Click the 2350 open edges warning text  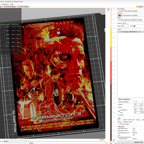click(124, 124)
